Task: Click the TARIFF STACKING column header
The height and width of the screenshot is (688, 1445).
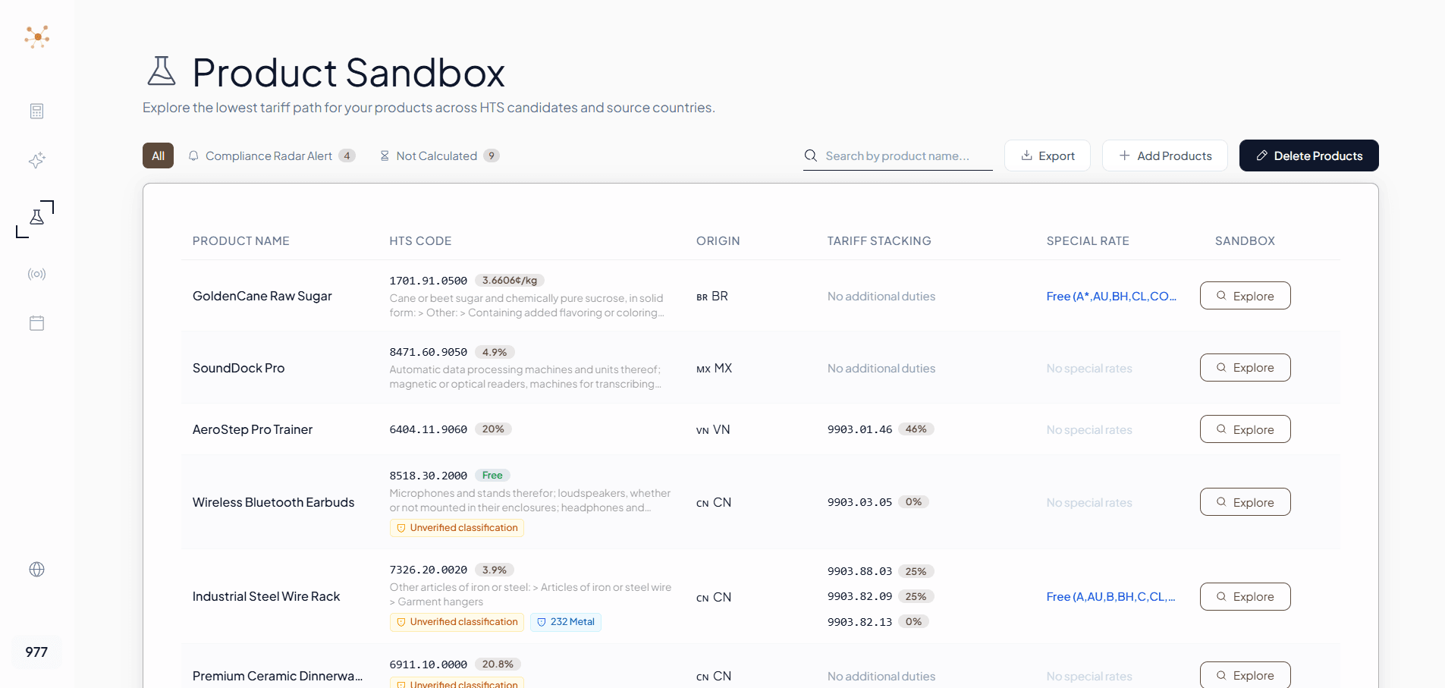Action: (879, 241)
